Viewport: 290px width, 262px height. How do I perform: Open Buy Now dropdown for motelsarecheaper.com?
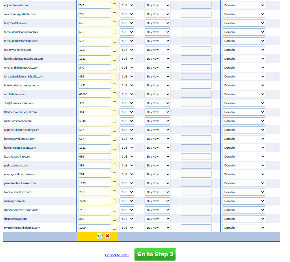[157, 121]
